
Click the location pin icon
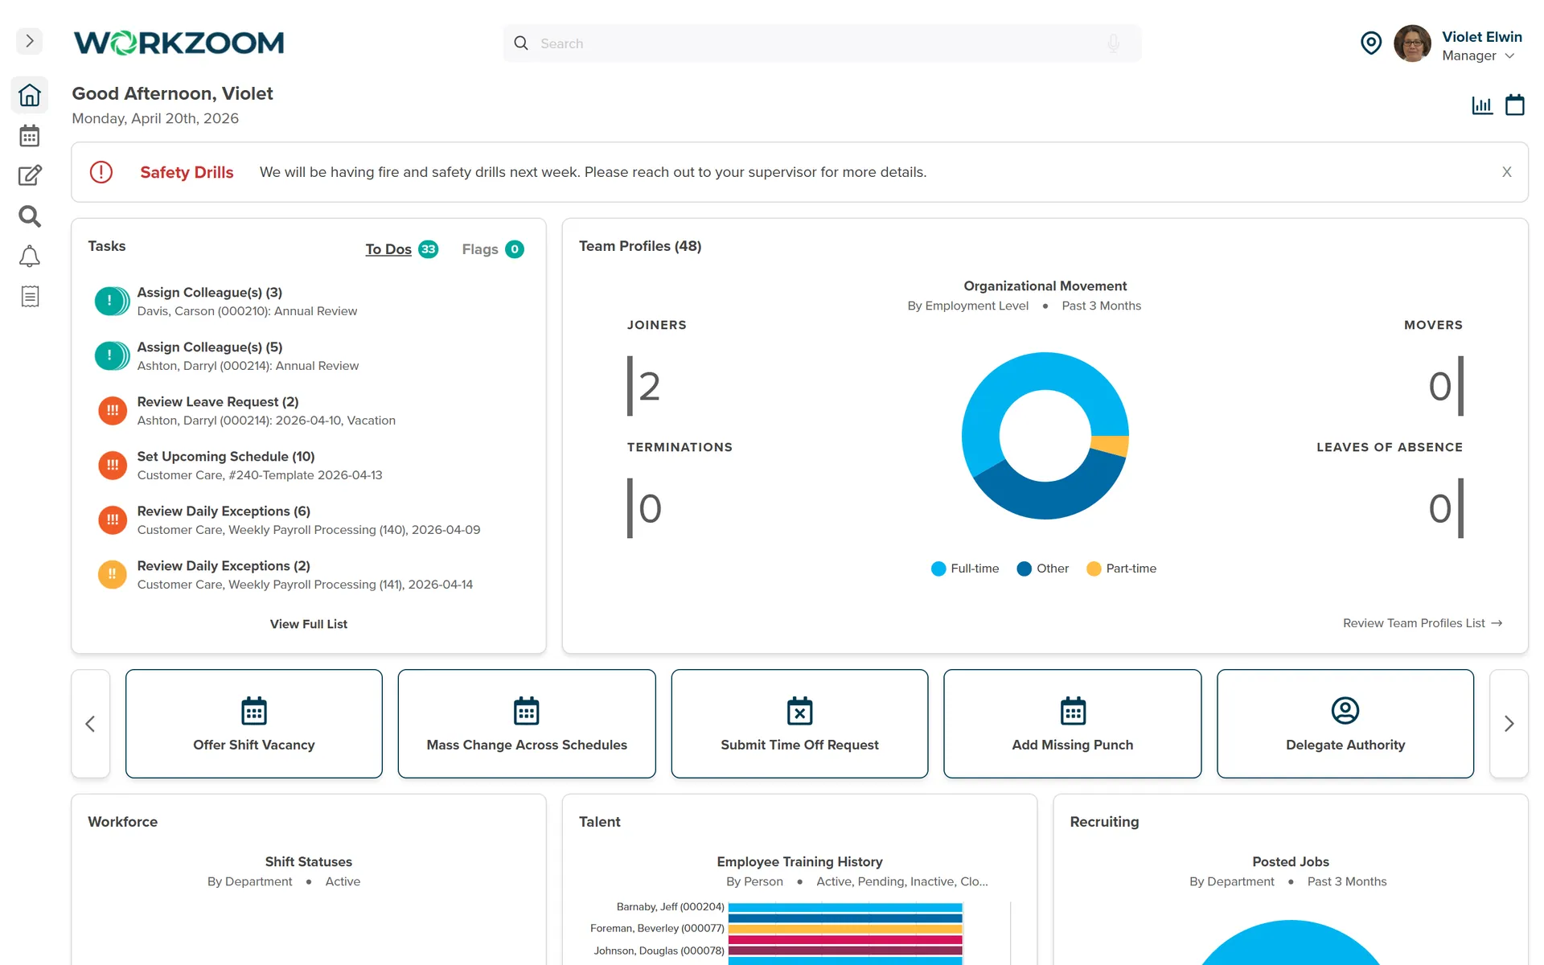1371,43
